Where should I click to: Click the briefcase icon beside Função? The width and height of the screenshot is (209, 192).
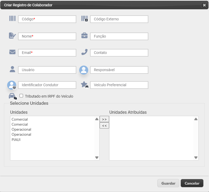85,35
